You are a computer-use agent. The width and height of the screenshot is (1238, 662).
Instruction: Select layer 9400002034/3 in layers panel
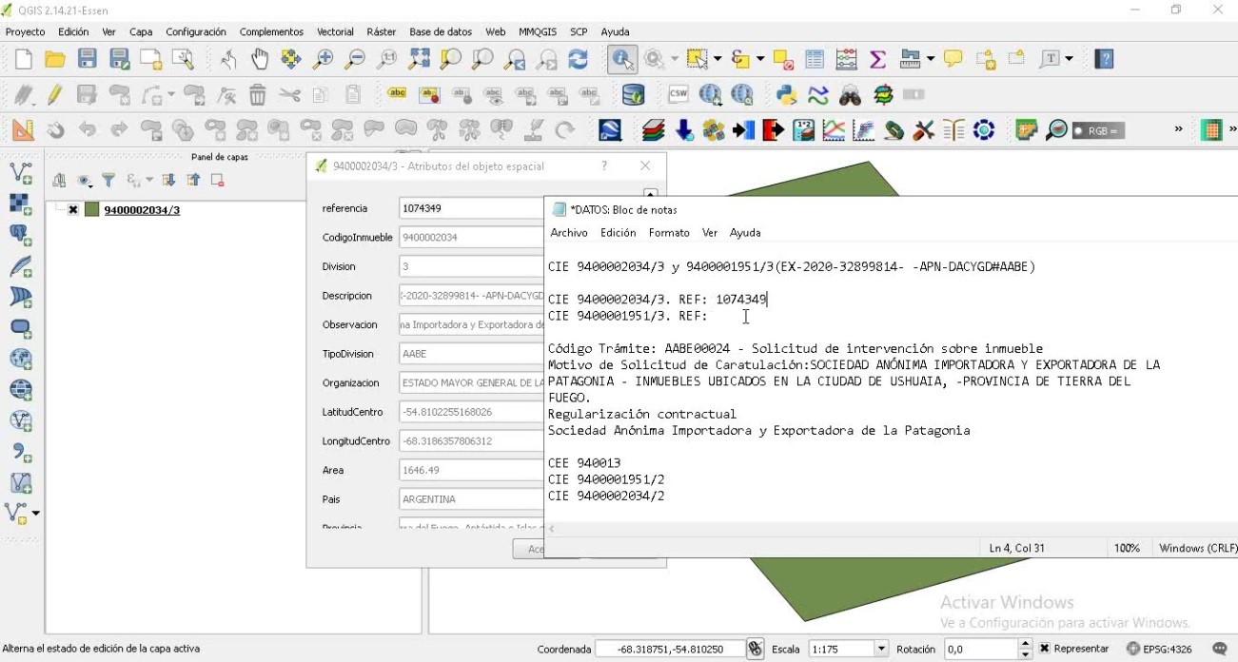pyautogui.click(x=142, y=210)
